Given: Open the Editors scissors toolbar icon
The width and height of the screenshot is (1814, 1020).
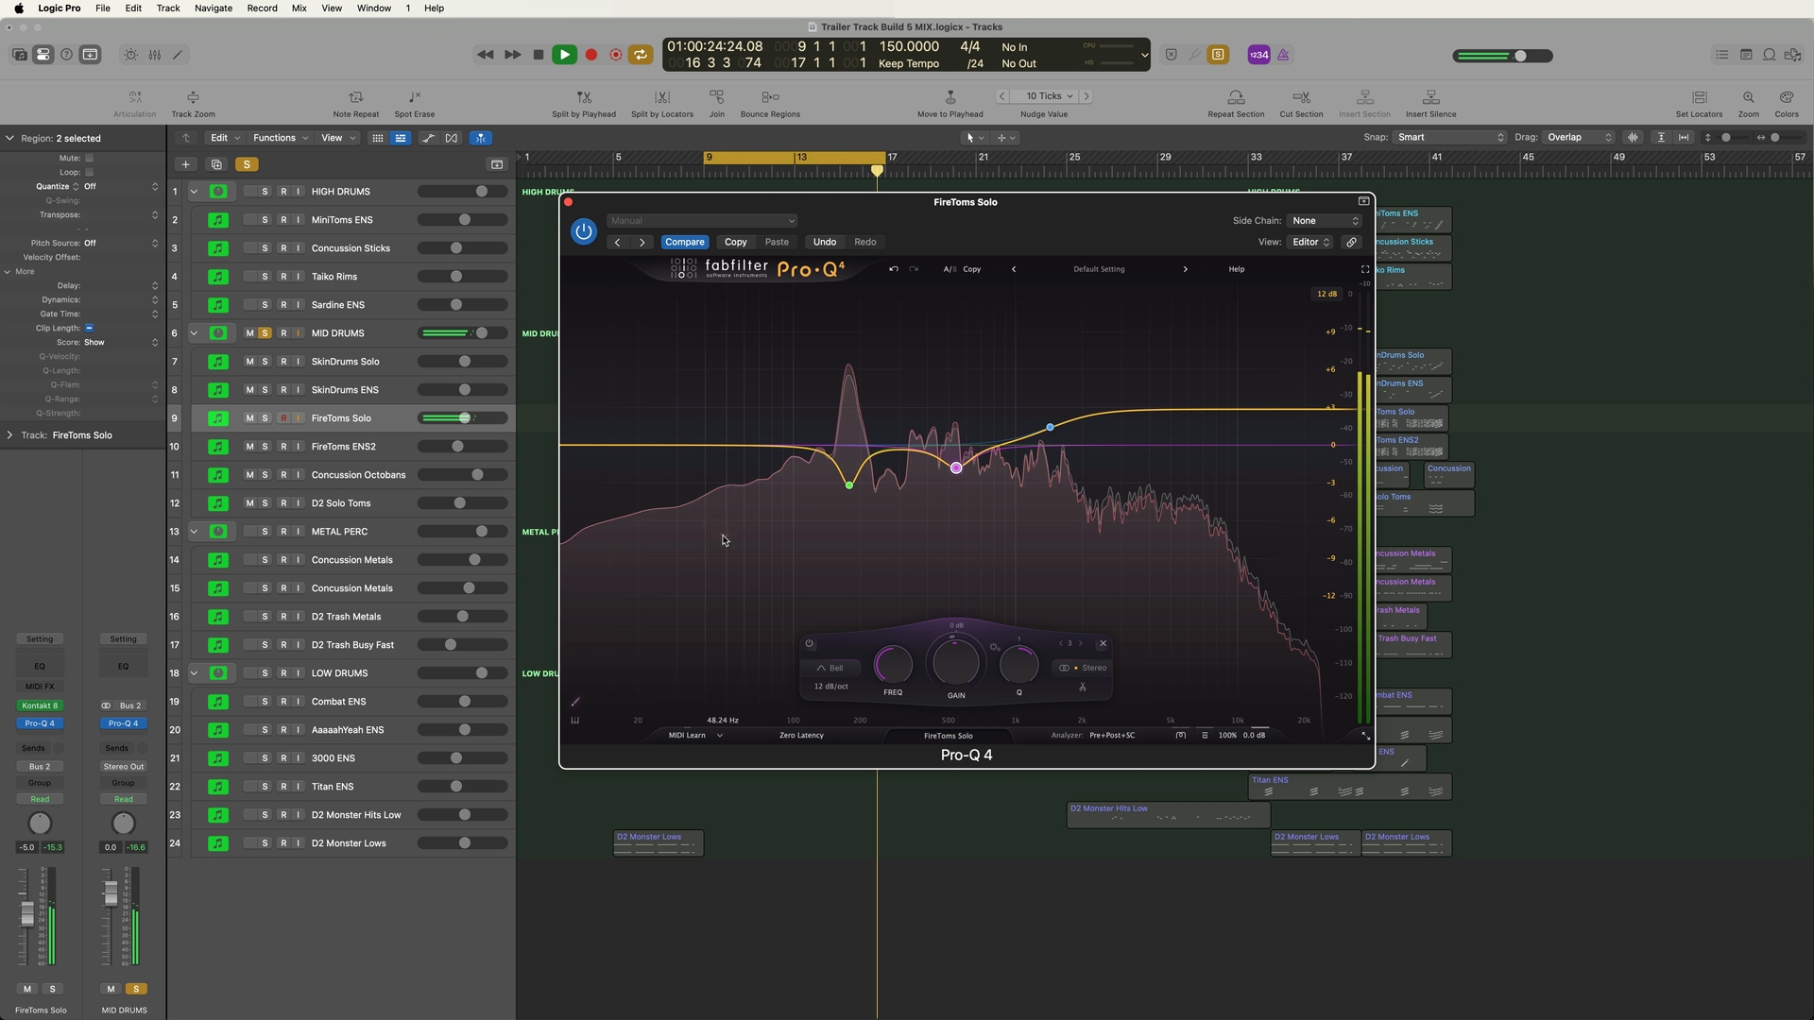Looking at the screenshot, I should [178, 55].
